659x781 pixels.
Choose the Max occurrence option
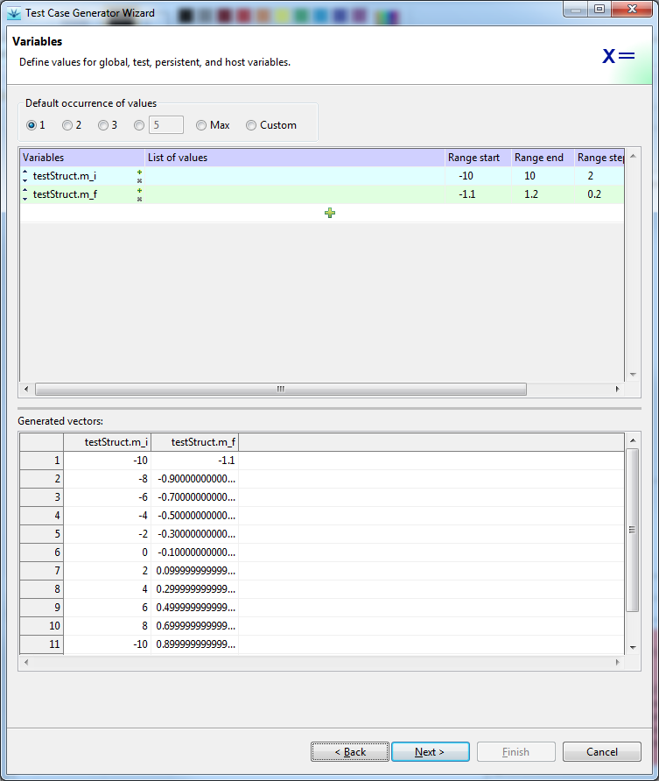click(201, 125)
